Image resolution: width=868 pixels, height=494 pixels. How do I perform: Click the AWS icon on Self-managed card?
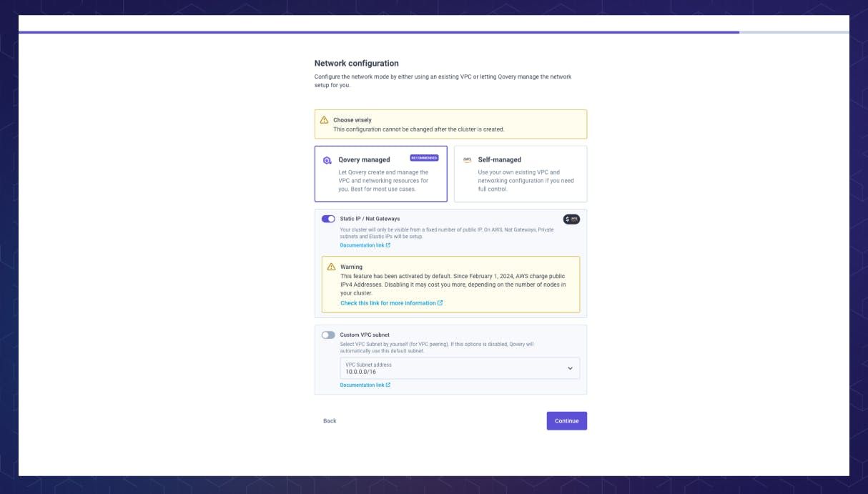pos(465,159)
